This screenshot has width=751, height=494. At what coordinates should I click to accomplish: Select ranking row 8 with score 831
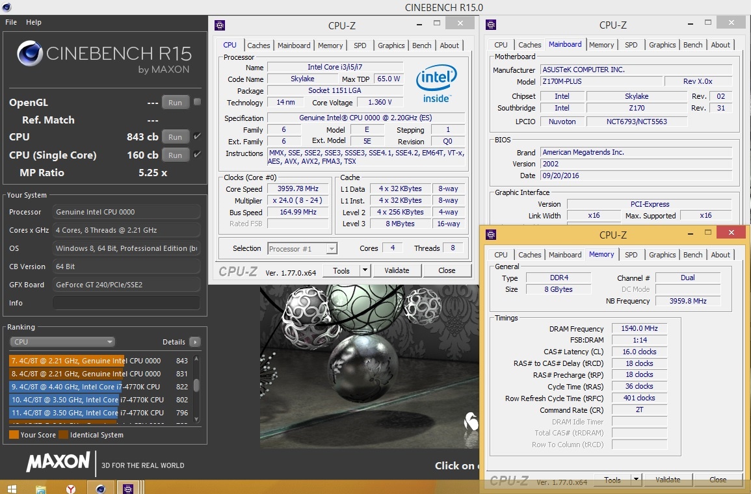[99, 373]
